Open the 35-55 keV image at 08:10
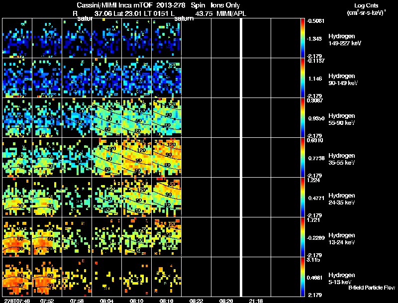398x303 pixels. click(x=136, y=158)
